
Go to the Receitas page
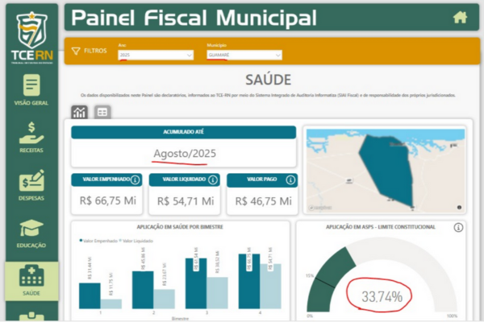[x=31, y=138]
